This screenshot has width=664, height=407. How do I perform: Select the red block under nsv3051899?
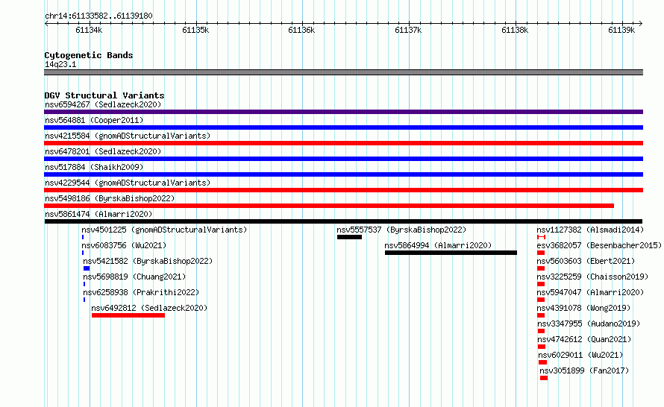point(544,378)
